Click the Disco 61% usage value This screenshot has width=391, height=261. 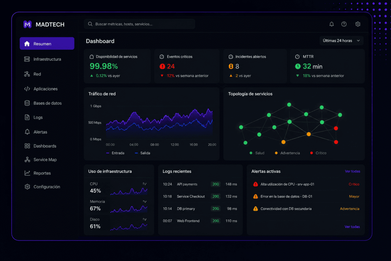pos(95,226)
